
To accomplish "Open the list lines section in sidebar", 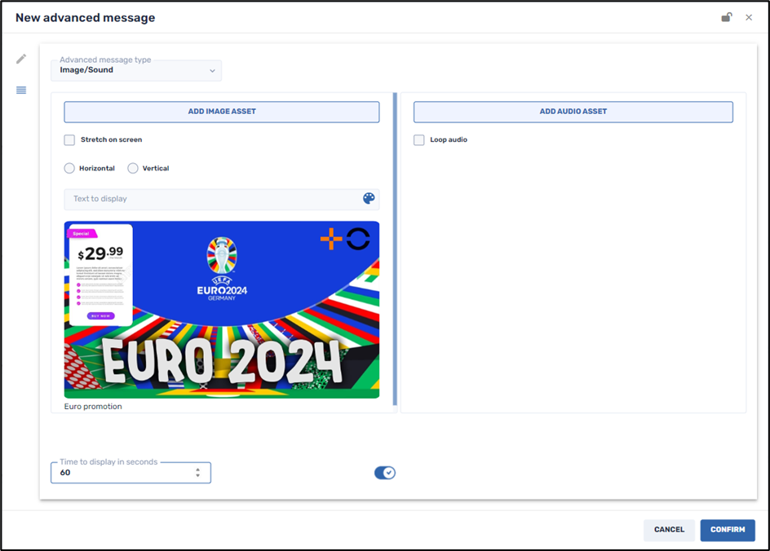I will (x=21, y=90).
